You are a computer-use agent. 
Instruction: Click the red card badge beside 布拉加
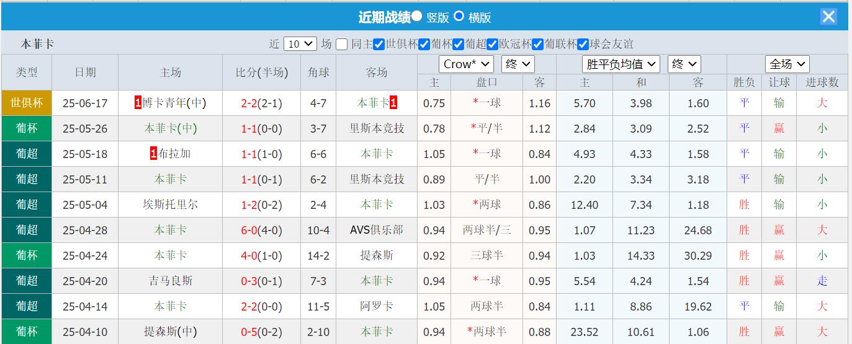pyautogui.click(x=153, y=154)
